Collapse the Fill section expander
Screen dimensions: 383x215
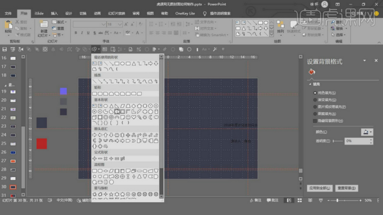(x=310, y=84)
